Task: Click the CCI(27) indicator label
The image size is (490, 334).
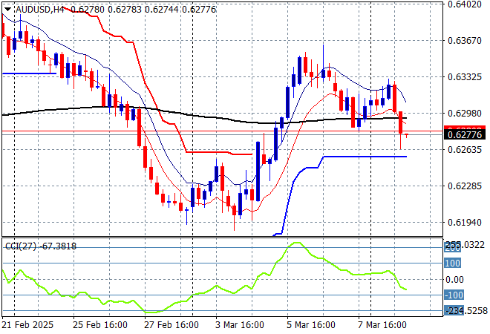Action: [21, 246]
